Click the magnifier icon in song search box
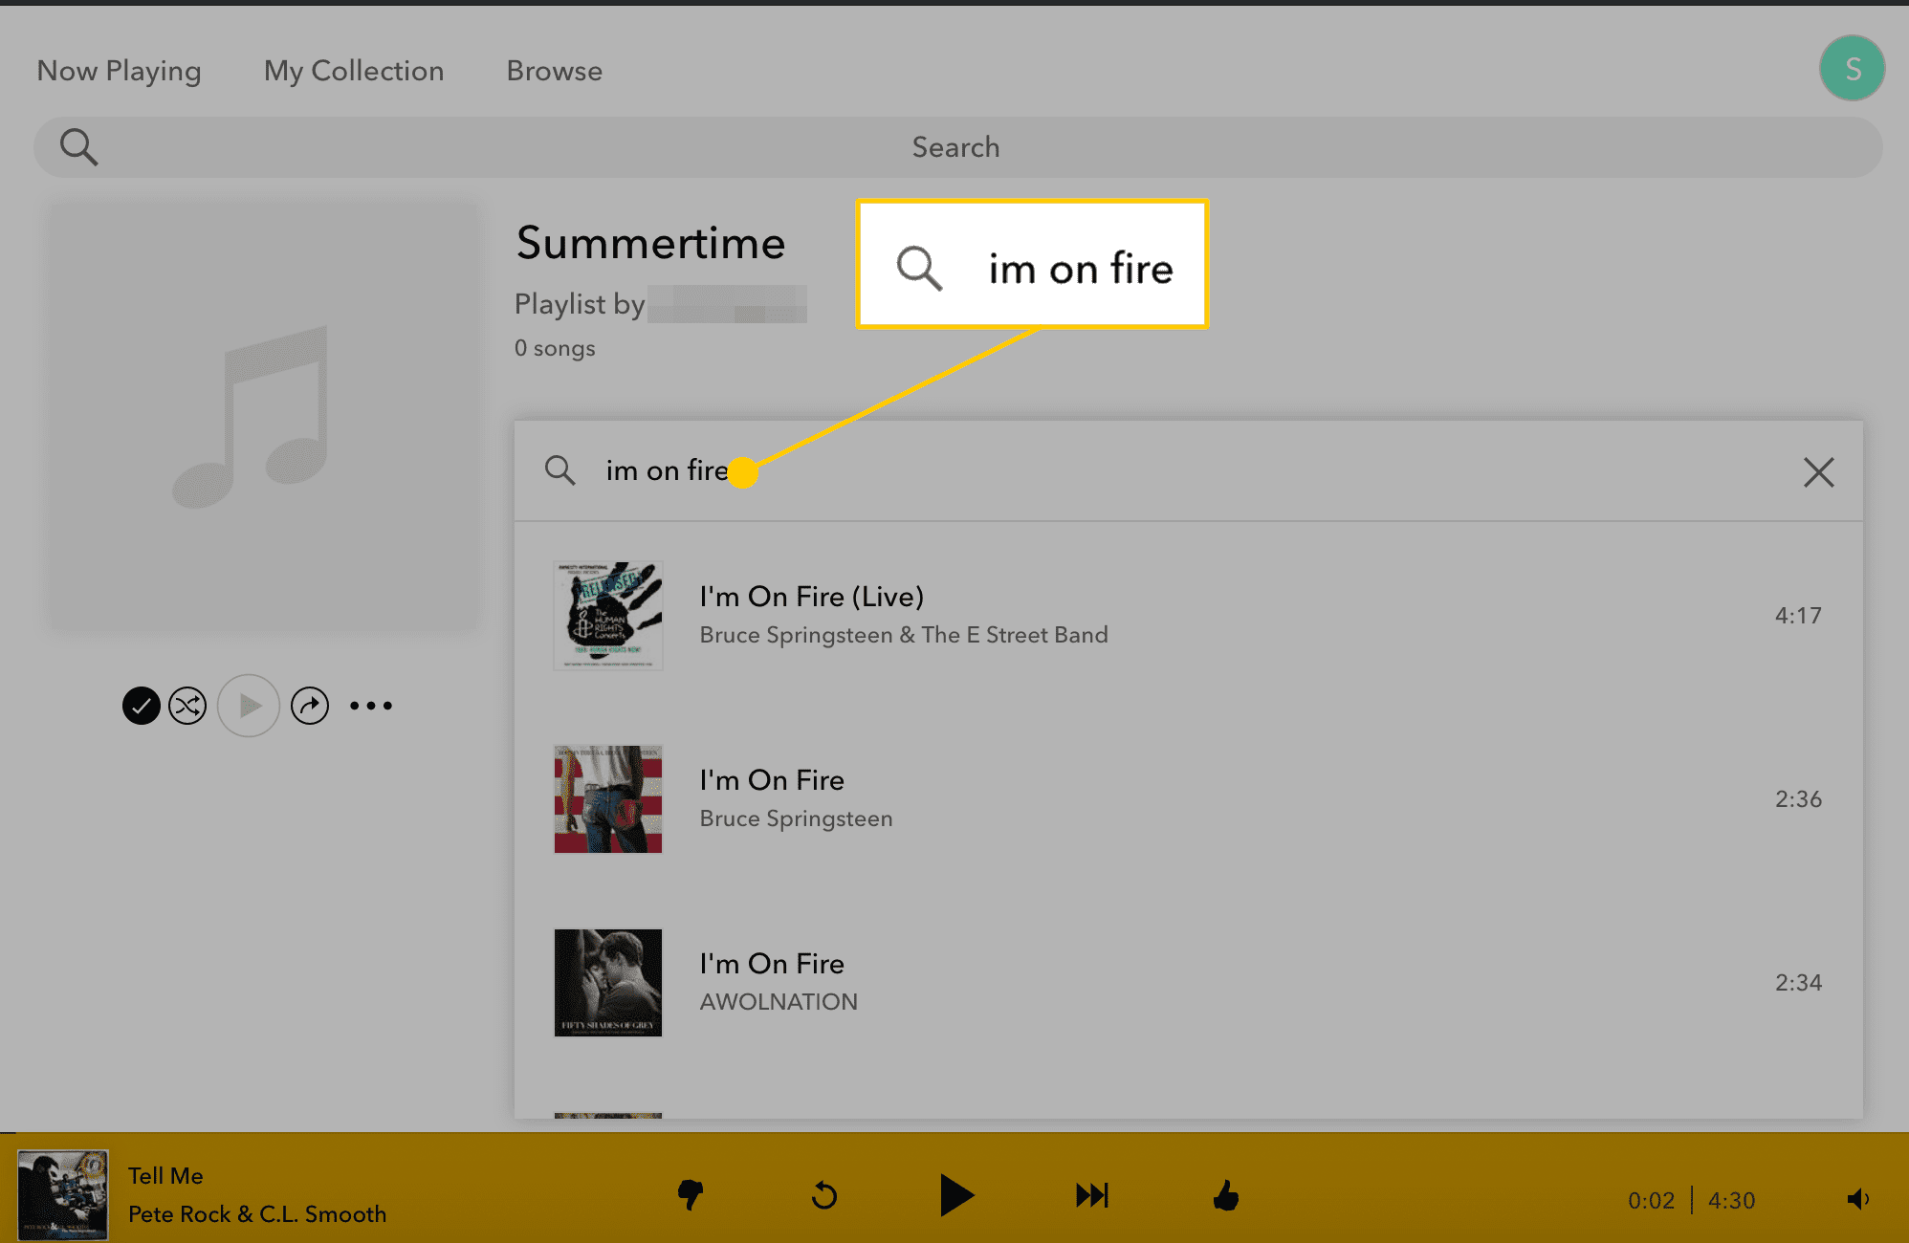 [x=560, y=470]
